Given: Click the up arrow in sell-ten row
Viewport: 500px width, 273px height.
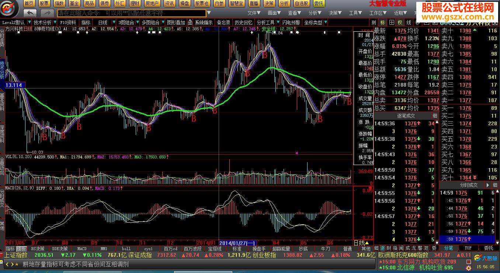Looking at the screenshot, I should (x=474, y=31).
